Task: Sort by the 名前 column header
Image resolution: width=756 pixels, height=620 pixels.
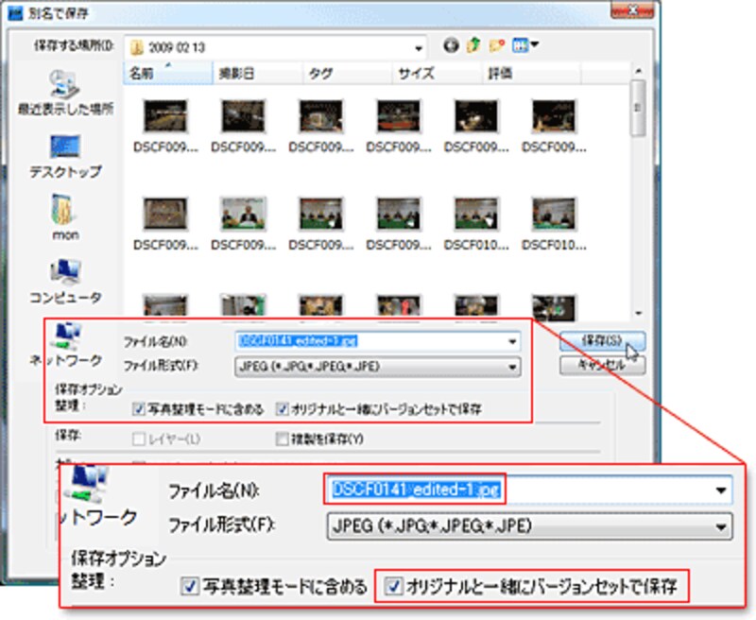Action: point(167,74)
